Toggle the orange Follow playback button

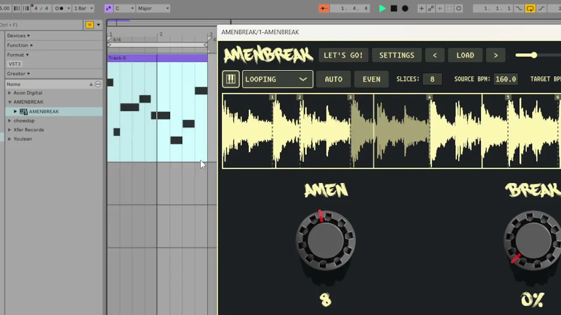point(324,8)
